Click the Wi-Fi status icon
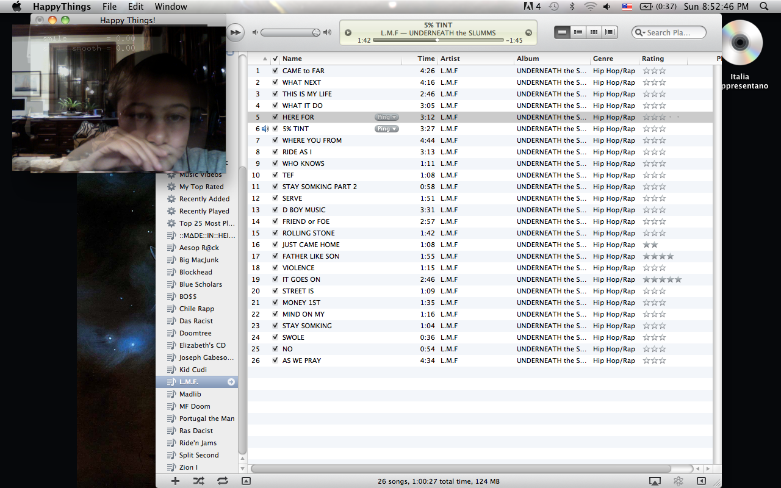The height and width of the screenshot is (488, 781). click(x=590, y=7)
